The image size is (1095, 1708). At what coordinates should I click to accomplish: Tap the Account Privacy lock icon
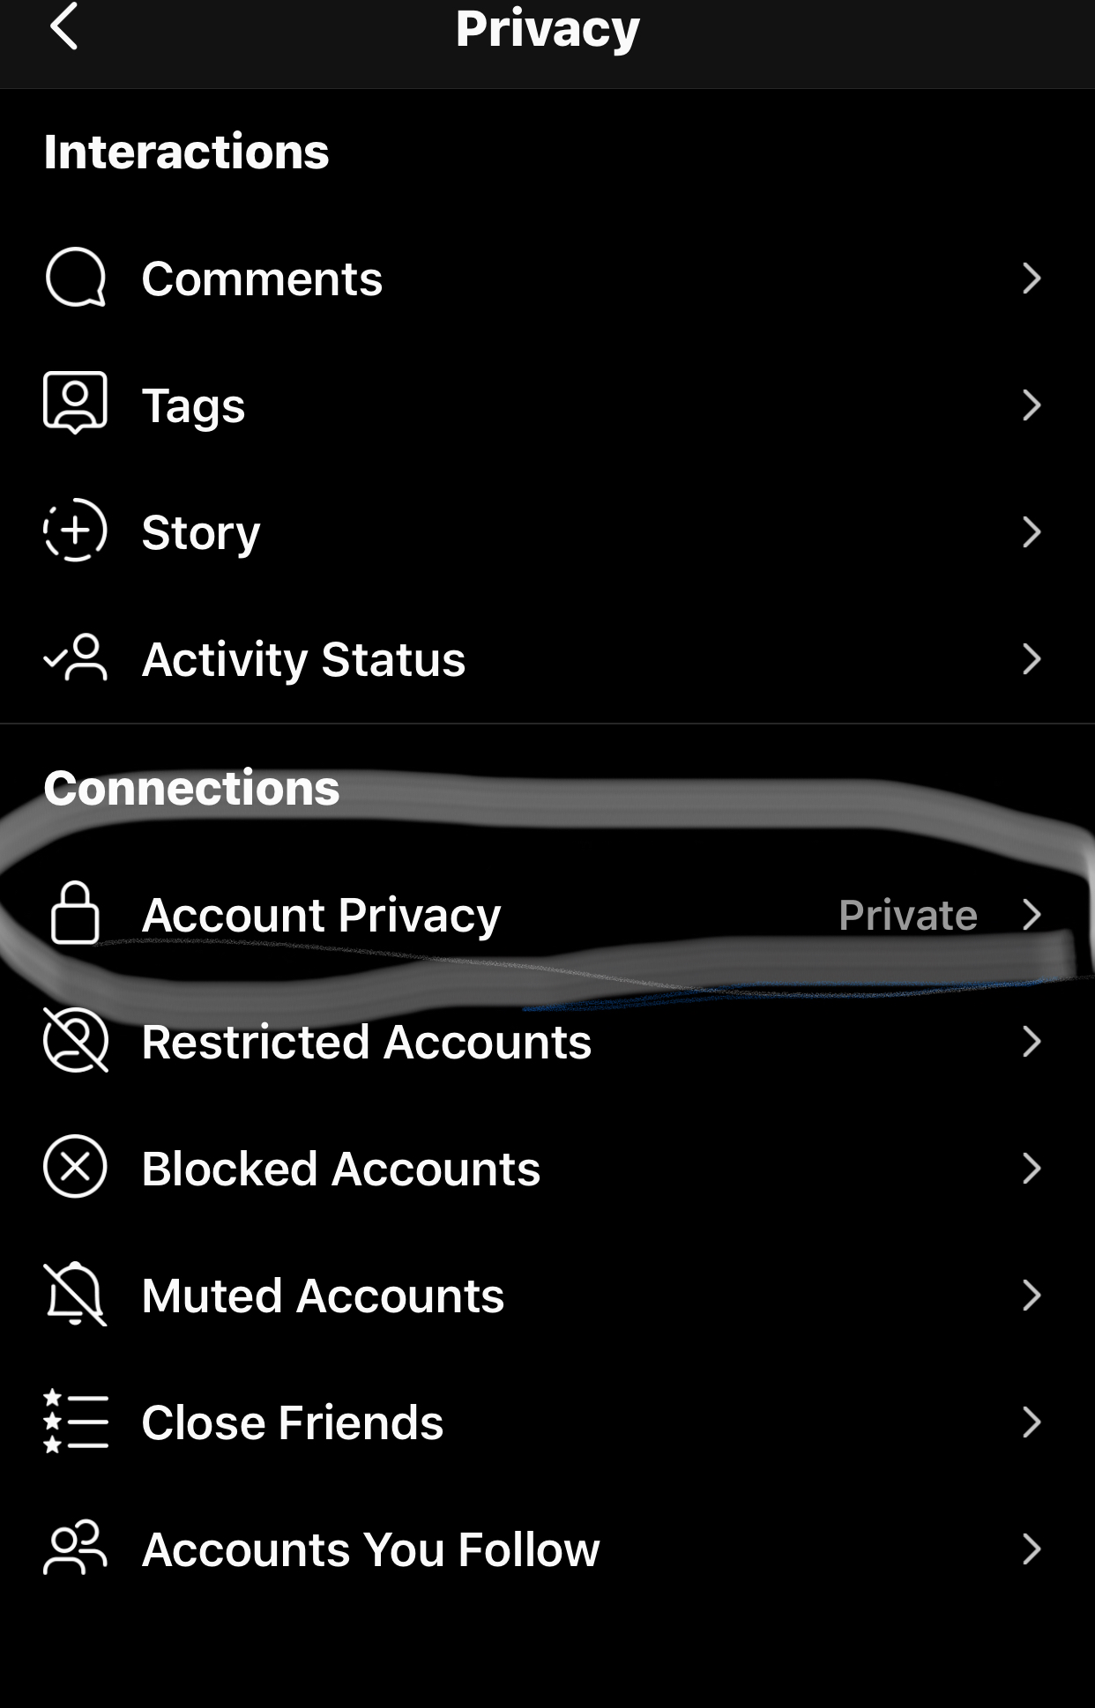click(76, 914)
